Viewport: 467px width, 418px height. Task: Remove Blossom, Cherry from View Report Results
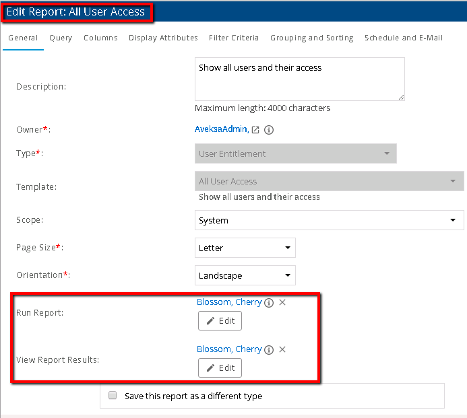tap(282, 349)
